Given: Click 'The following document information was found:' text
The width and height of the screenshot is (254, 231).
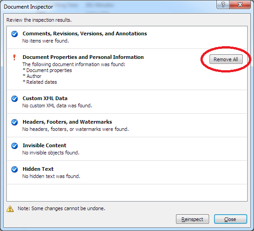Looking at the screenshot, I should click(73, 64).
